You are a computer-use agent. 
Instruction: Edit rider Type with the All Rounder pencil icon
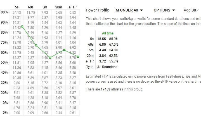[117, 67]
